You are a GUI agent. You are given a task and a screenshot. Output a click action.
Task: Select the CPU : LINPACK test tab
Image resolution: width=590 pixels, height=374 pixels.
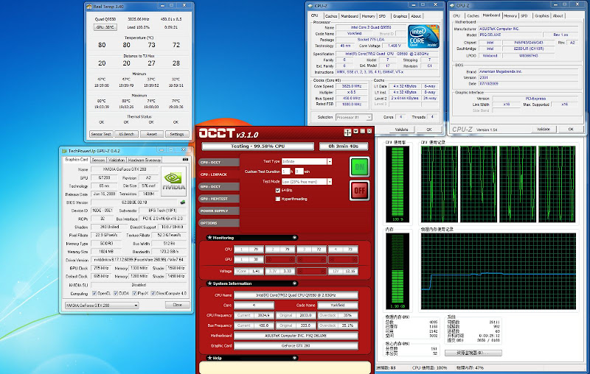coord(219,174)
